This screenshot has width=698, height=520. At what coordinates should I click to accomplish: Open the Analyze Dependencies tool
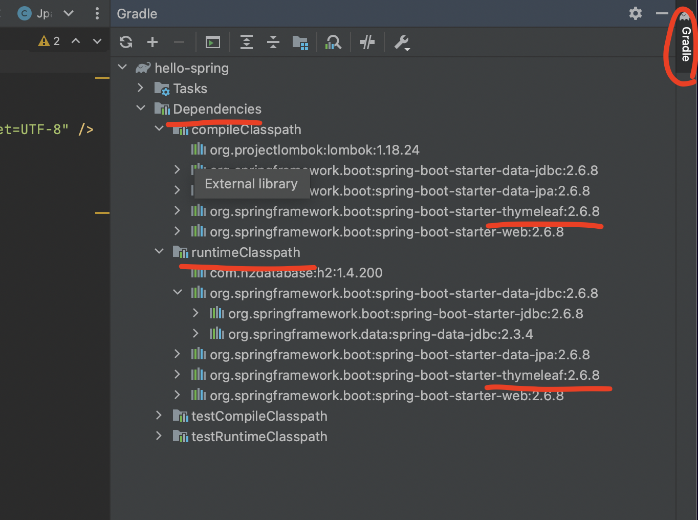tap(333, 42)
